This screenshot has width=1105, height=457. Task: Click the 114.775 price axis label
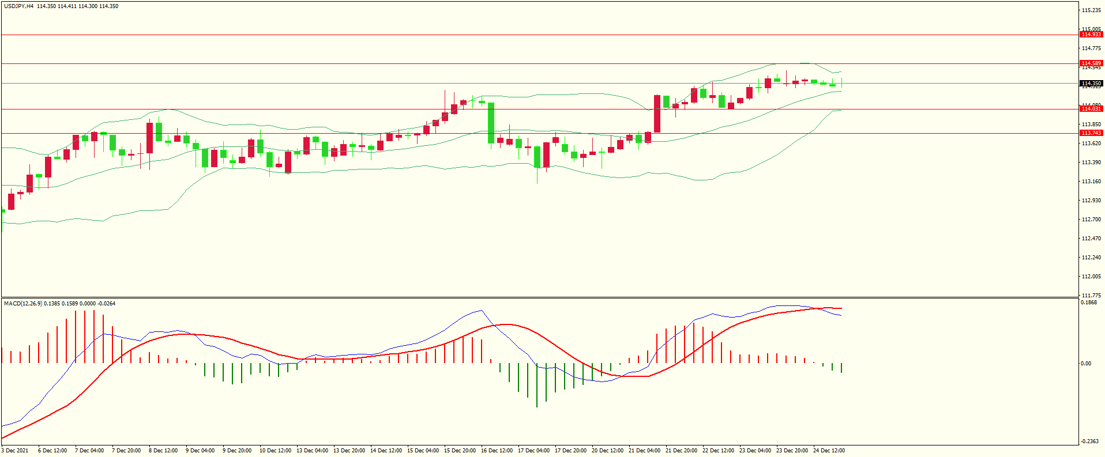pos(1091,48)
